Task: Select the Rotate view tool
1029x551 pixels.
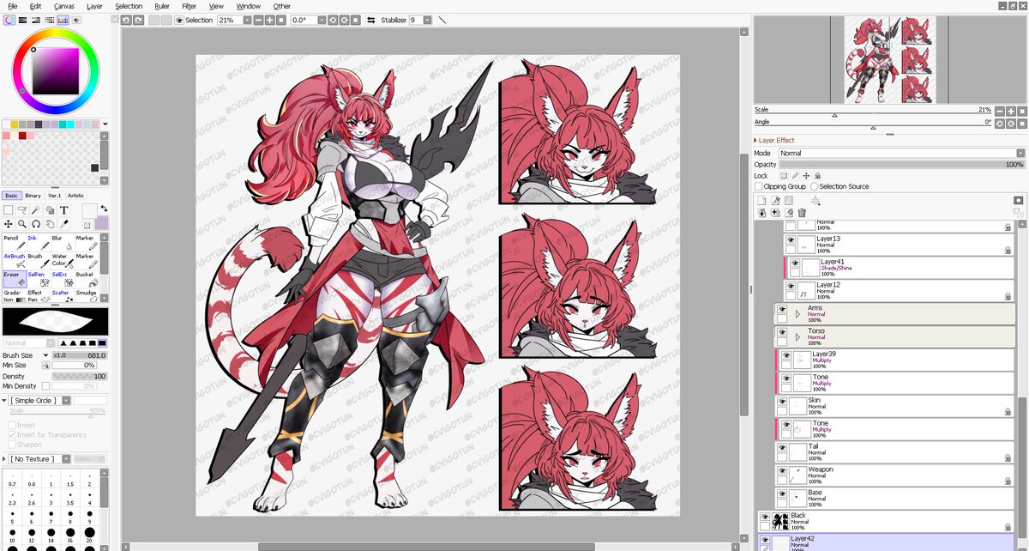Action: [x=36, y=224]
